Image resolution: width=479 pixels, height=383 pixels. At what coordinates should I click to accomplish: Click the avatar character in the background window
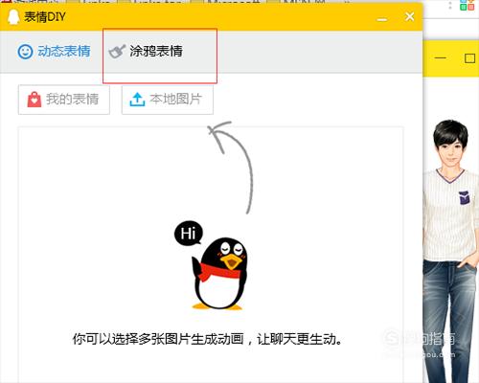pos(451,251)
